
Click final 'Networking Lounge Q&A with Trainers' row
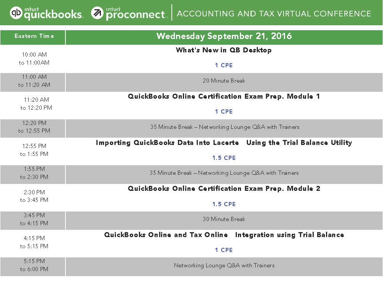coord(224,267)
